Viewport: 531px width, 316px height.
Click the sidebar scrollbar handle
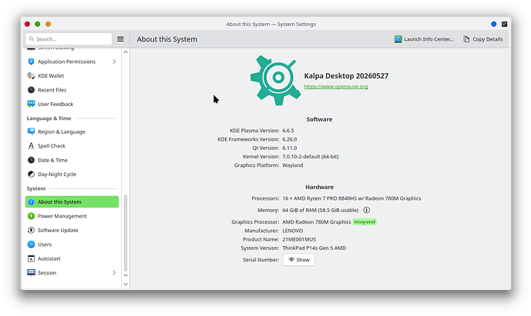click(x=126, y=233)
